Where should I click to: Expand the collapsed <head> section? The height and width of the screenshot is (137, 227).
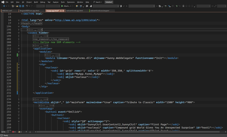19,23
